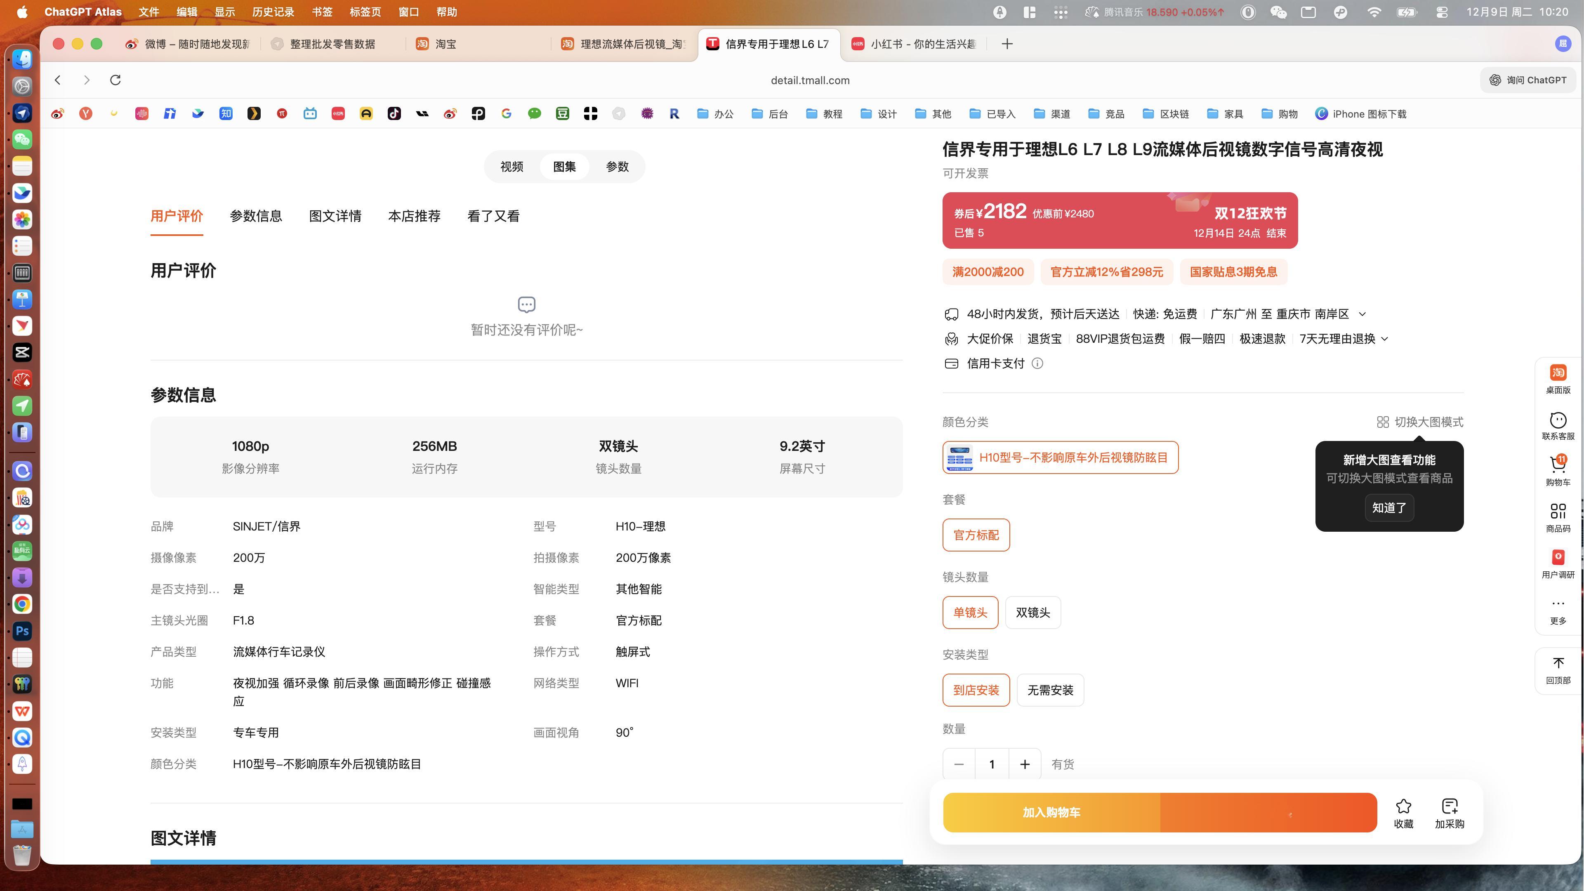Open the 历史记录 menu
The height and width of the screenshot is (891, 1584).
click(x=273, y=12)
